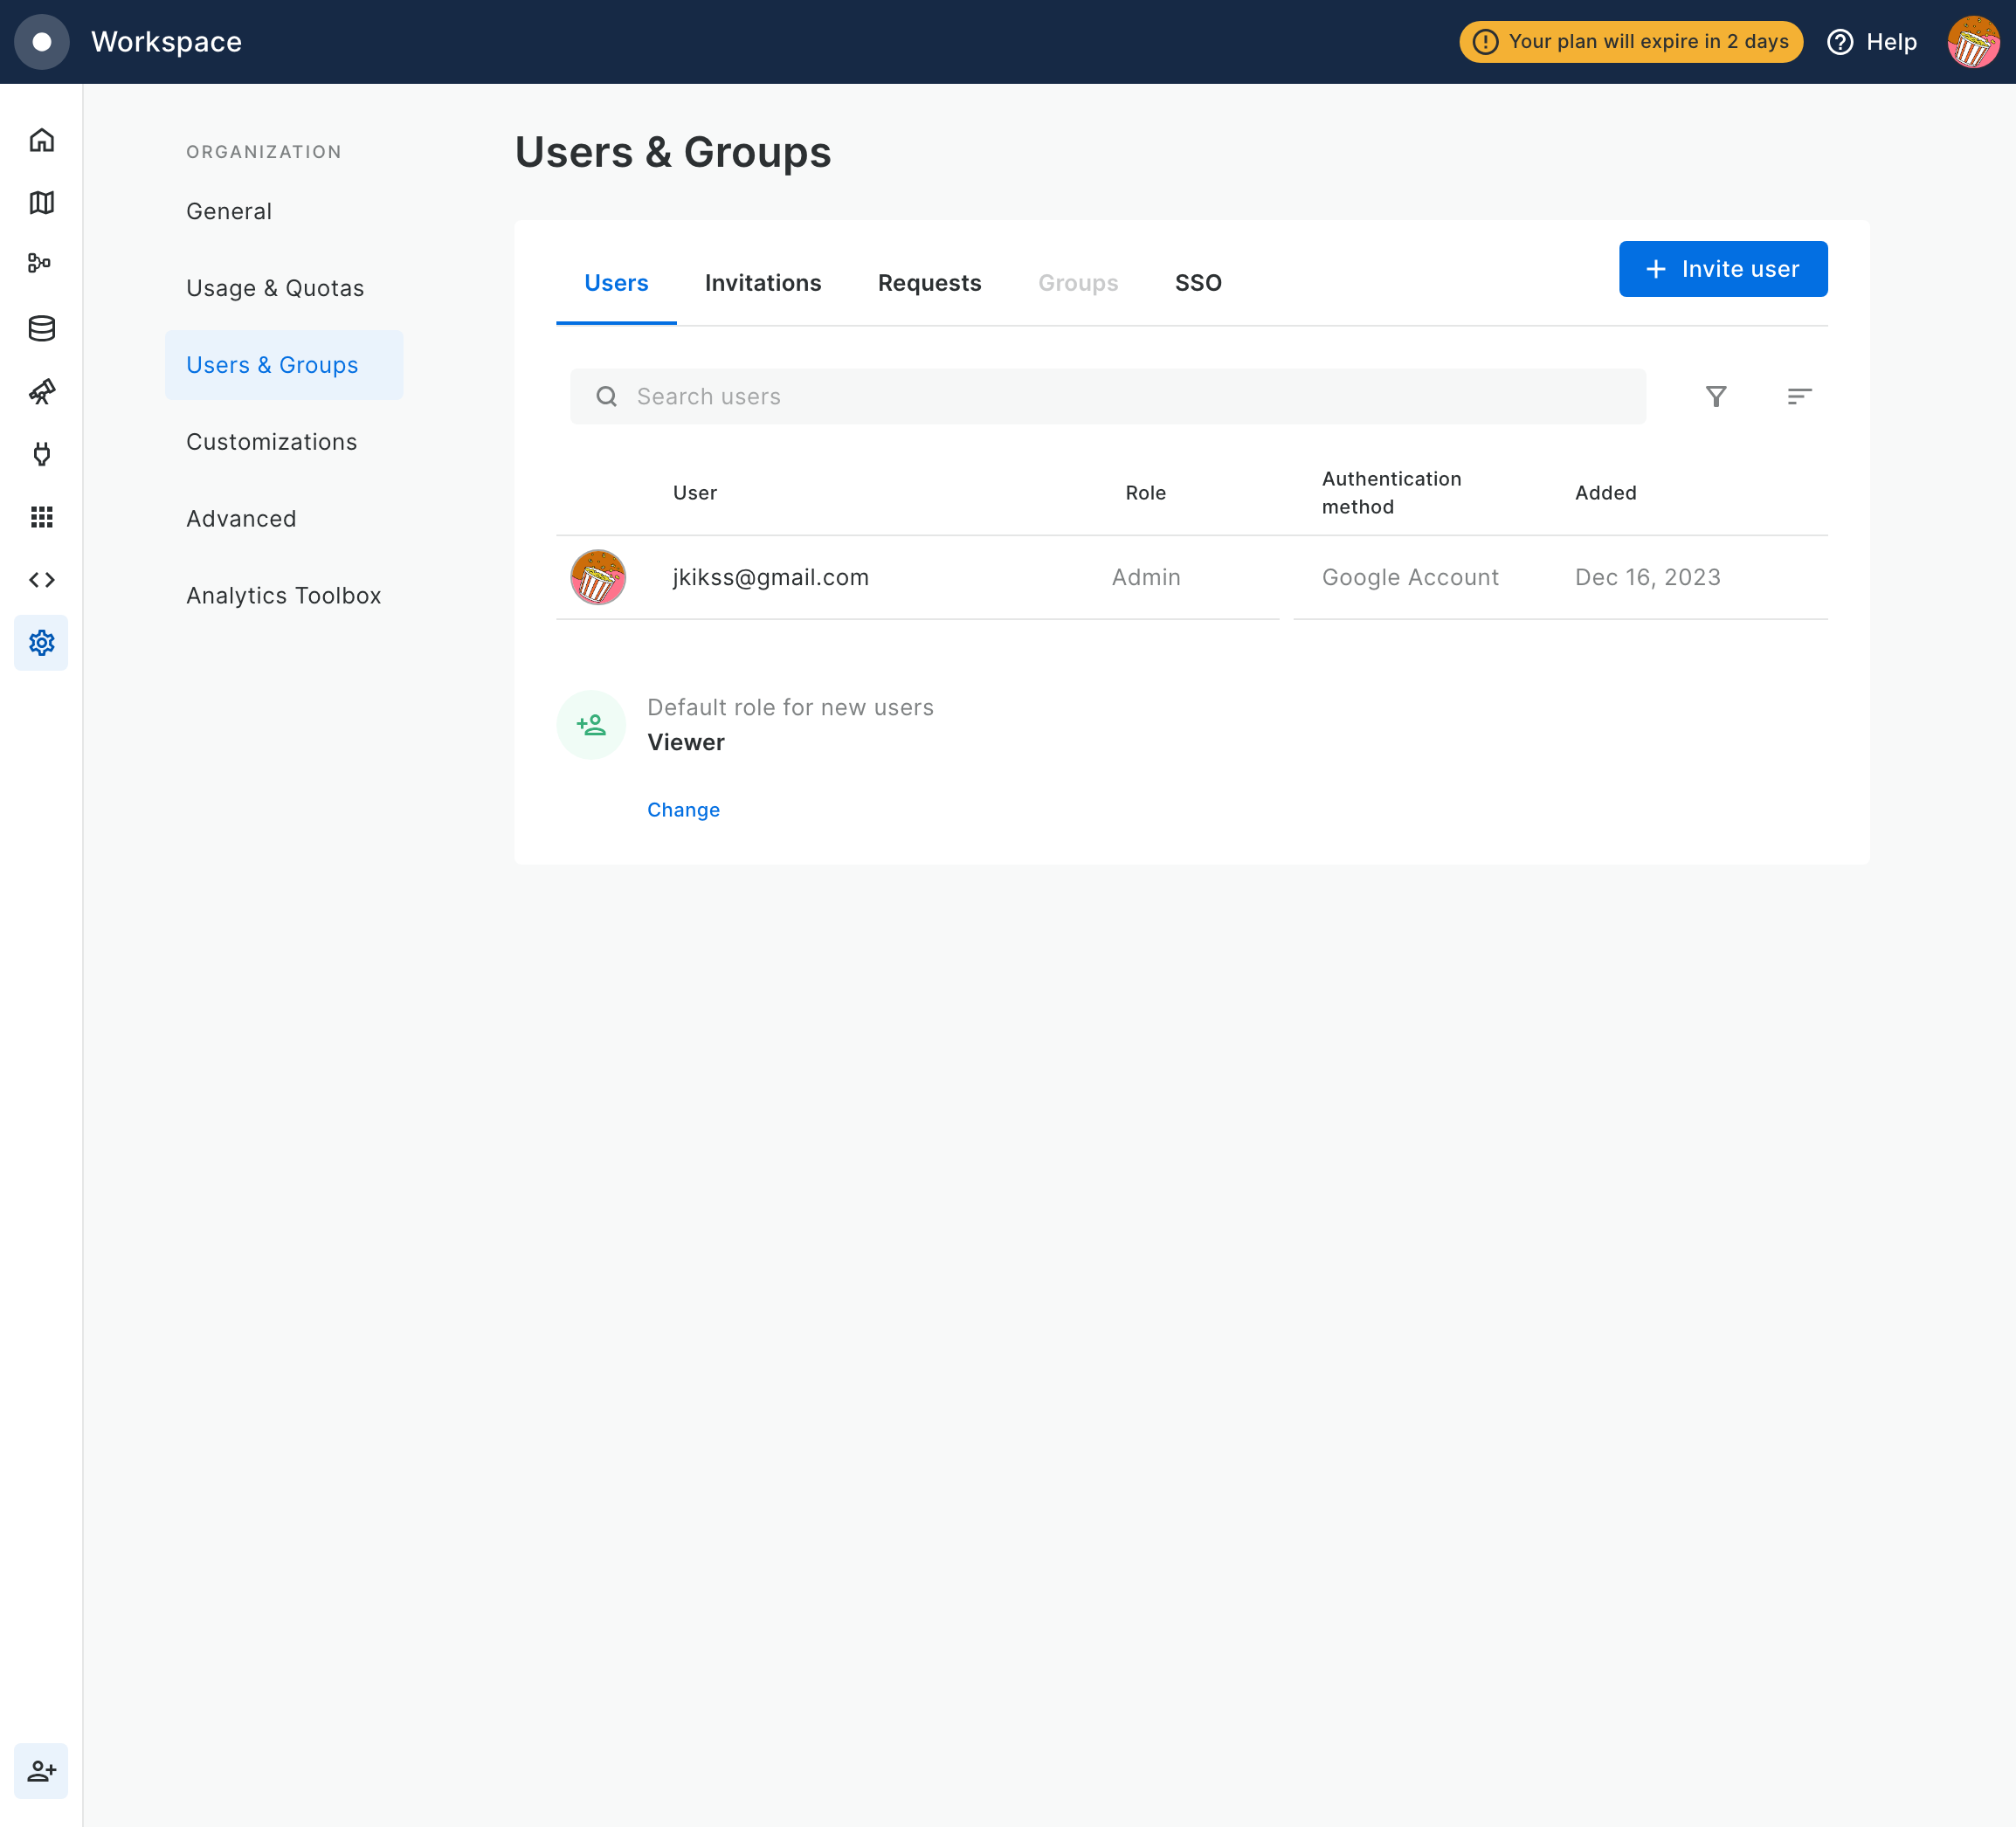2016x1827 pixels.
Task: Open the workflow diagram sidebar icon
Action: click(41, 264)
